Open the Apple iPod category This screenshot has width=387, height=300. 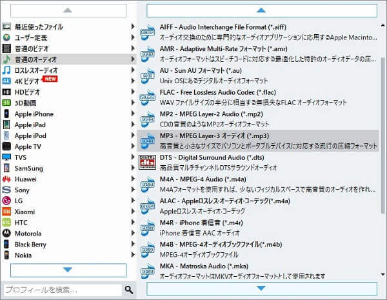click(x=69, y=135)
